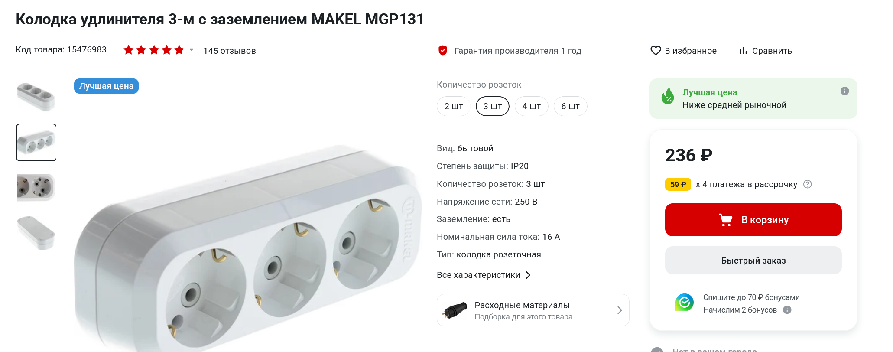Open Расходные материалы selection panel
The height and width of the screenshot is (352, 893).
[x=533, y=310]
